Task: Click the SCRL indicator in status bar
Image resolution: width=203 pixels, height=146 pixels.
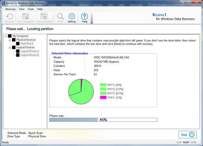Action: point(194,142)
